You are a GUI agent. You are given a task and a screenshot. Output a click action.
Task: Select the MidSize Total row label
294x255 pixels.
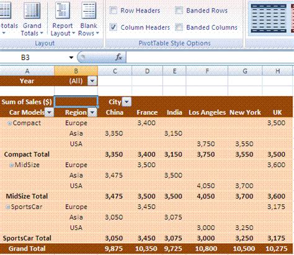pyautogui.click(x=27, y=196)
